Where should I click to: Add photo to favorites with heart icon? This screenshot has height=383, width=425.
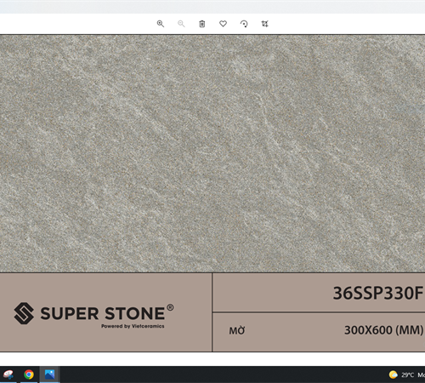click(x=223, y=24)
